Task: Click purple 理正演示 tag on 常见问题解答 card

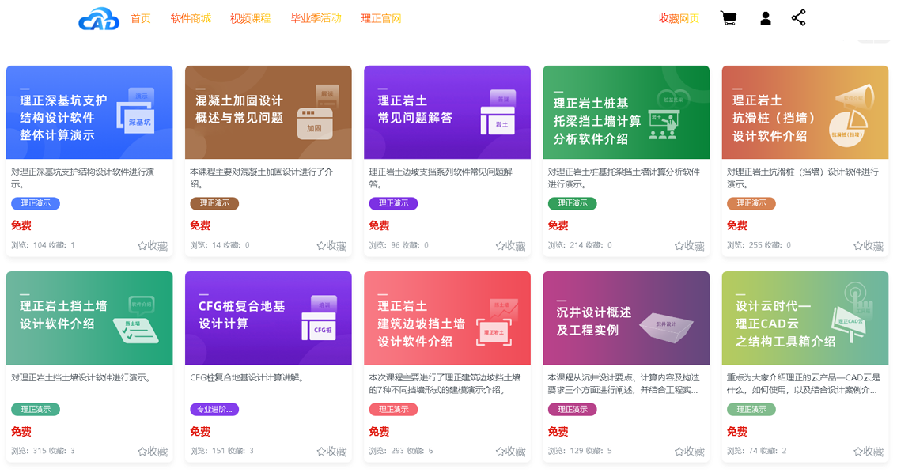Action: (394, 203)
